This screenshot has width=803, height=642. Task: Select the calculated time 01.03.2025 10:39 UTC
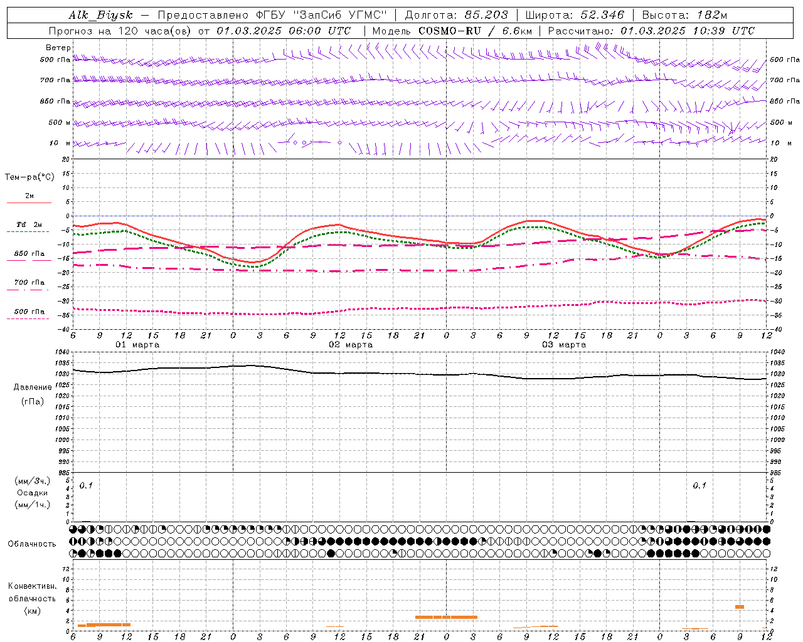tap(688, 31)
